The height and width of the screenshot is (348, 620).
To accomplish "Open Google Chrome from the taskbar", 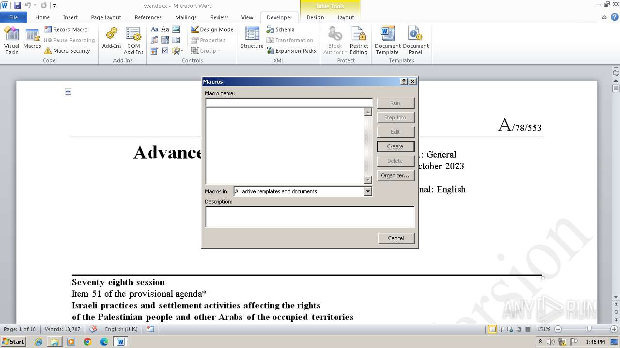I will click(x=88, y=342).
